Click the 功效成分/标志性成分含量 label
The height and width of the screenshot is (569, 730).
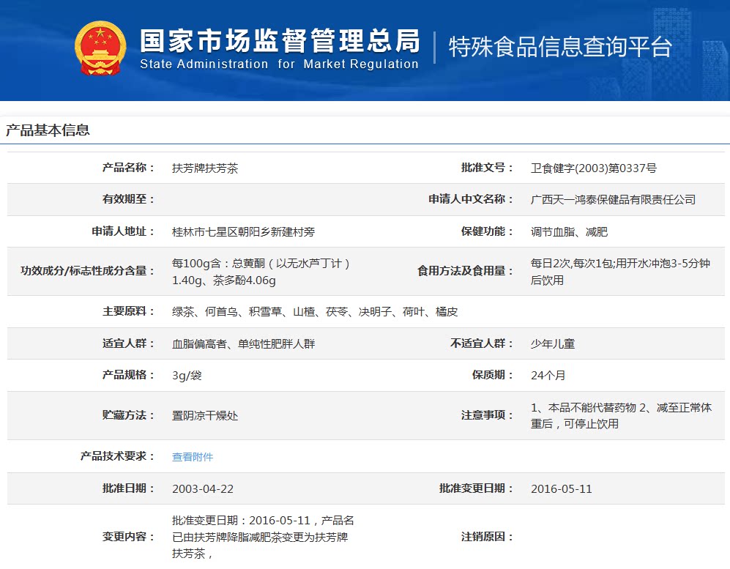tap(87, 271)
